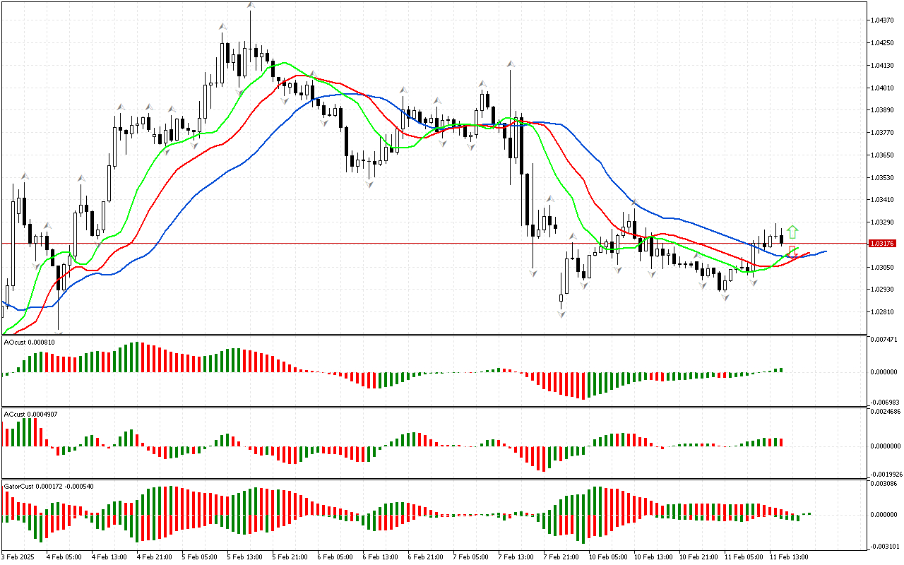Click the 5 Feb 13:00 time label
Viewport: 904px width, 565px height.
pyautogui.click(x=246, y=557)
